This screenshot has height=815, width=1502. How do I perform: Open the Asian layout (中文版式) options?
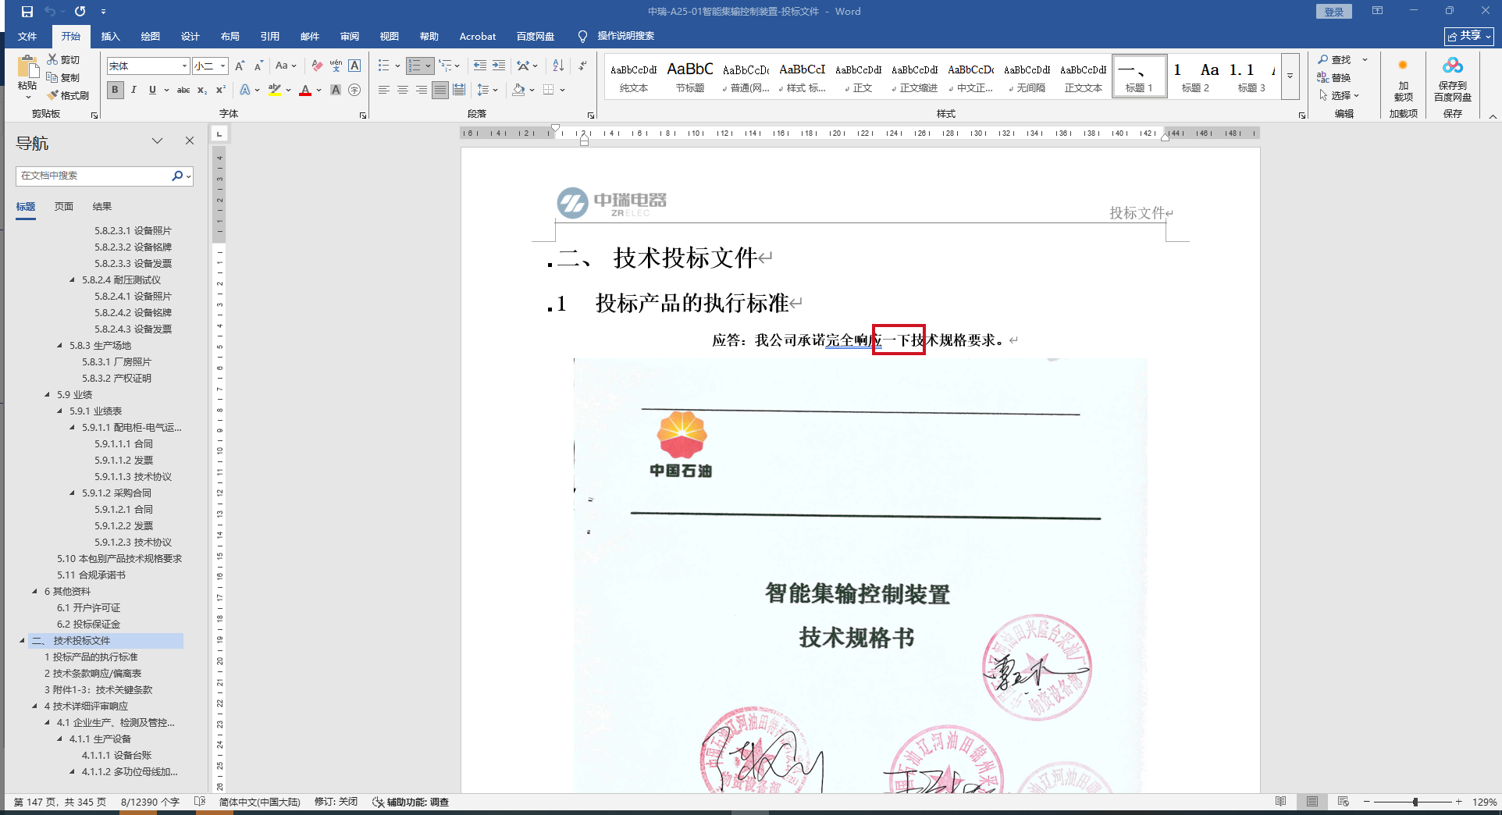[x=527, y=66]
